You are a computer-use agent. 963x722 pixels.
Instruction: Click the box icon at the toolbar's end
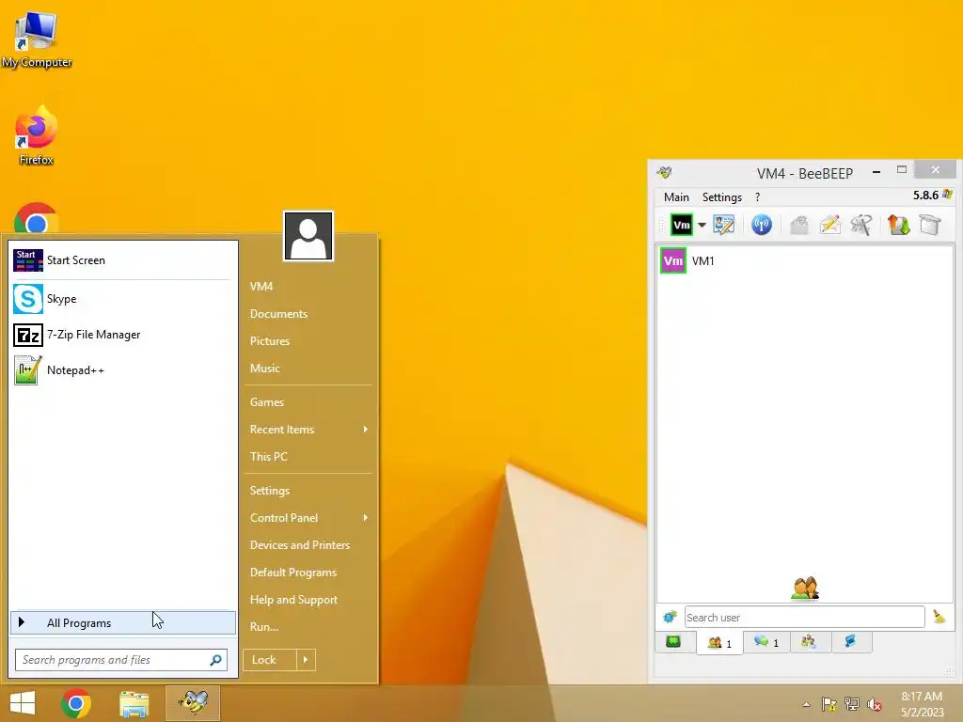click(x=930, y=225)
